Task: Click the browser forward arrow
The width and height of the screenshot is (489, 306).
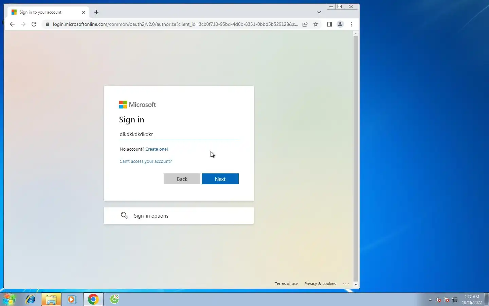Action: (23, 24)
